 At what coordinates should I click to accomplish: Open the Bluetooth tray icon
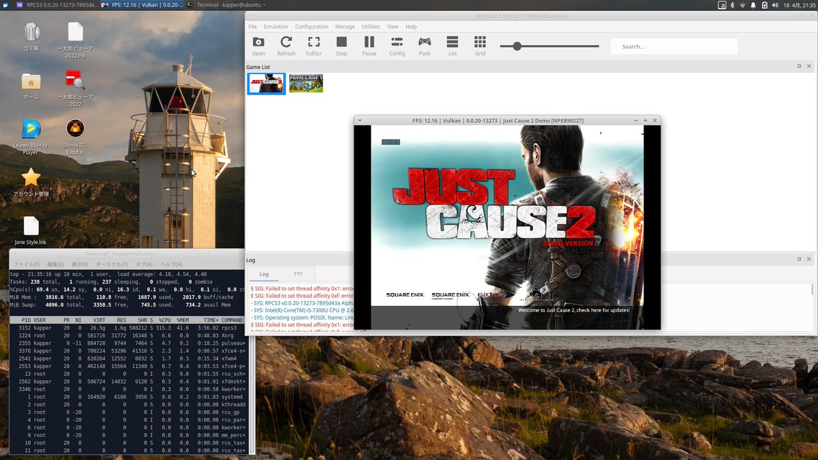[x=733, y=5]
